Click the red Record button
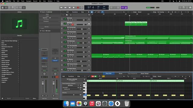 (x=78, y=7)
